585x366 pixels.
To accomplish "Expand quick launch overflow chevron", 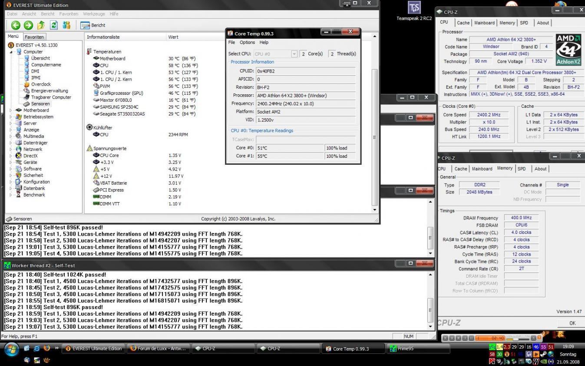I will tap(57, 348).
